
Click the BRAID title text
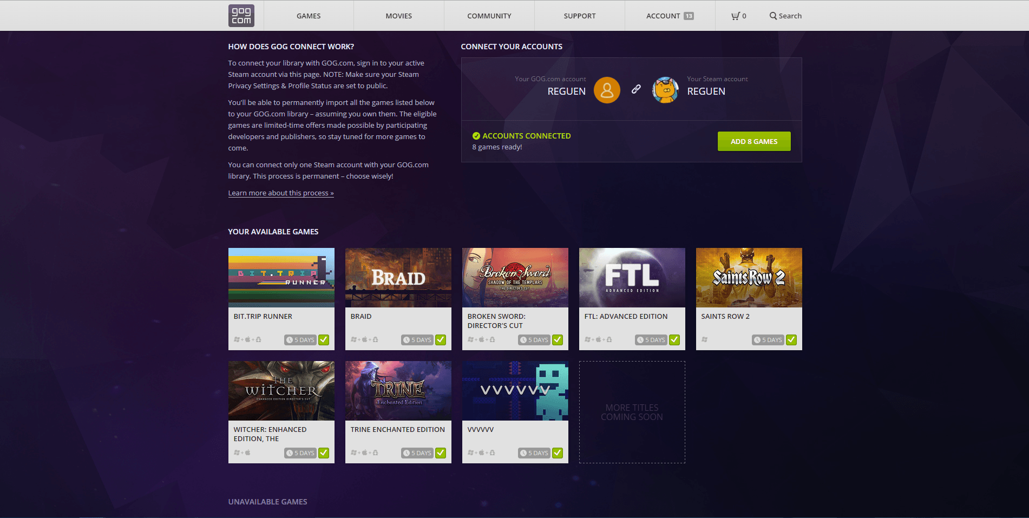pos(361,317)
